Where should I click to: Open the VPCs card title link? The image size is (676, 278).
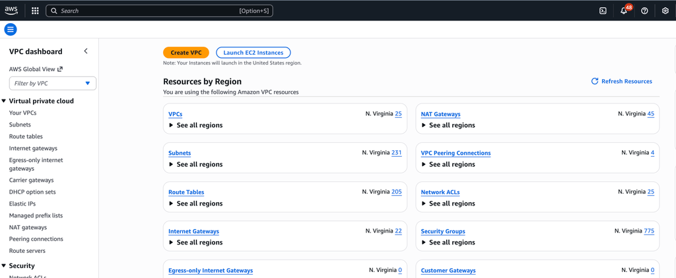[x=176, y=114]
